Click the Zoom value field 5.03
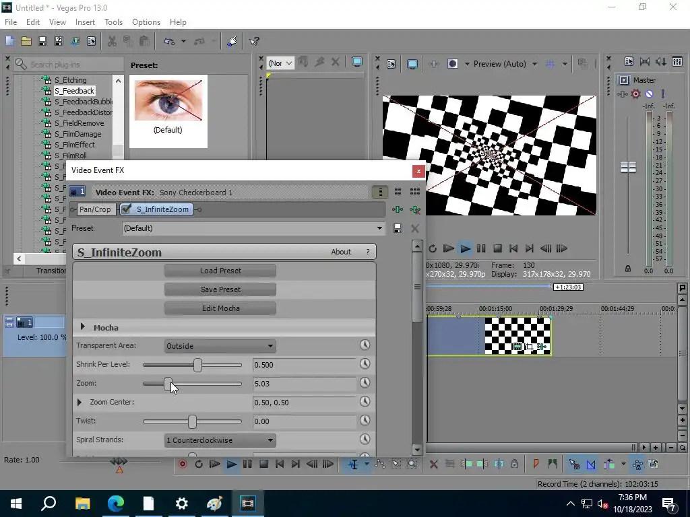This screenshot has width=690, height=517. (304, 383)
